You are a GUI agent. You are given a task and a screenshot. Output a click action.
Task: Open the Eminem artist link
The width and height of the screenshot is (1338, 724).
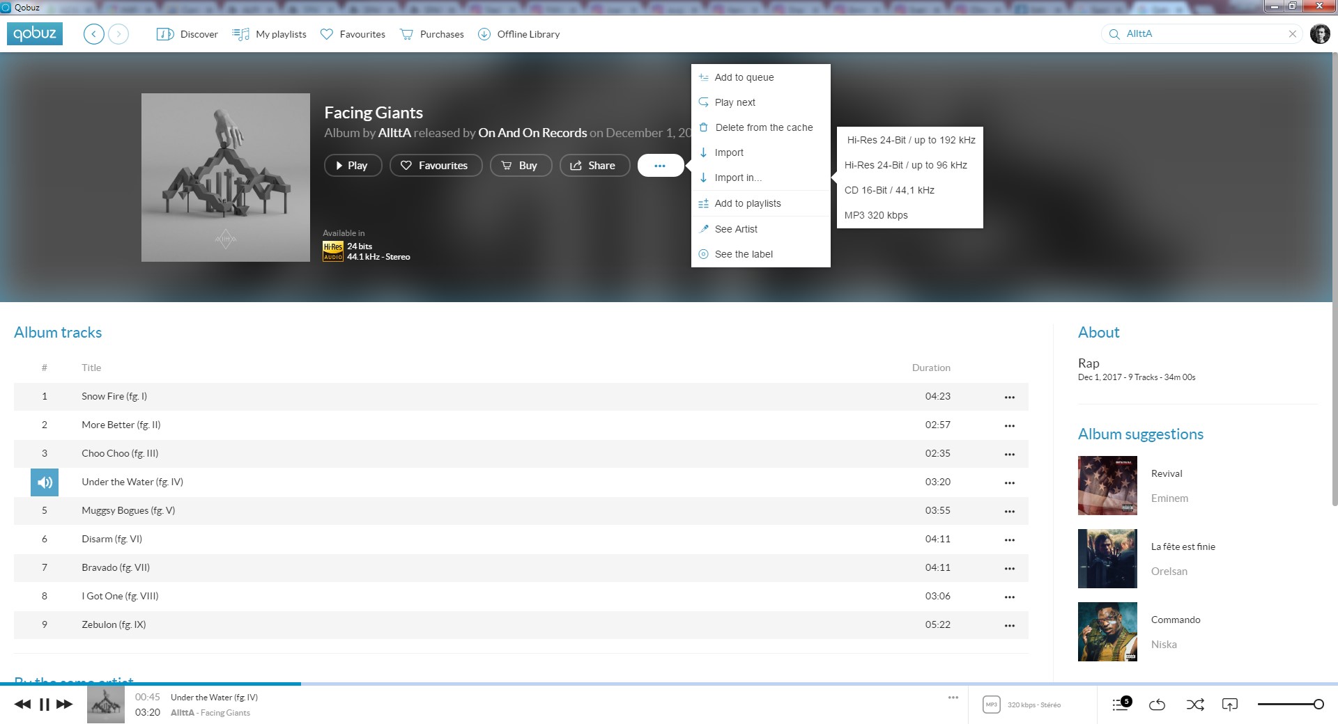(x=1169, y=498)
